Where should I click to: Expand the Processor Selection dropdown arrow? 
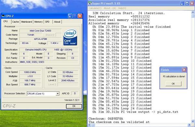coord(58,93)
